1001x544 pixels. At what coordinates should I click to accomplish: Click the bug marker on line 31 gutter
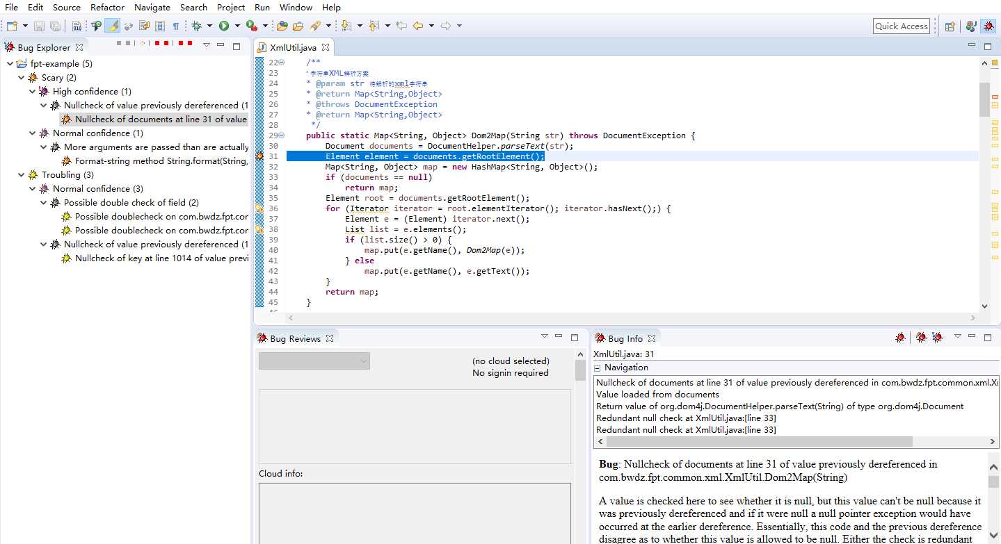click(259, 156)
